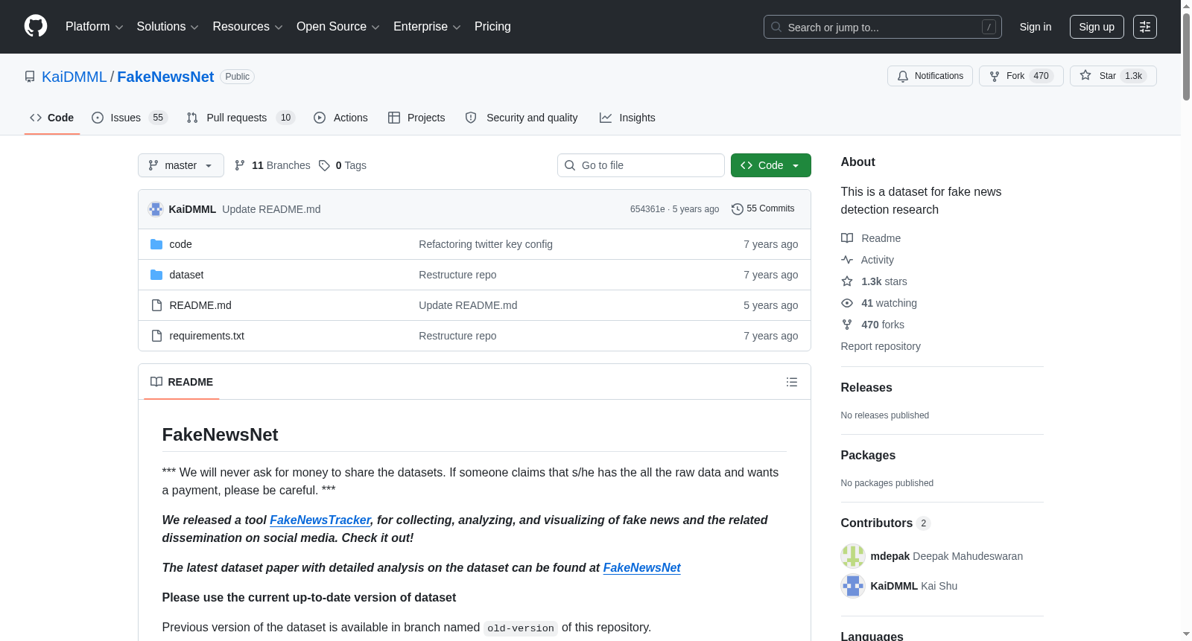Fork the FakeNewsNet repository

click(1021, 76)
